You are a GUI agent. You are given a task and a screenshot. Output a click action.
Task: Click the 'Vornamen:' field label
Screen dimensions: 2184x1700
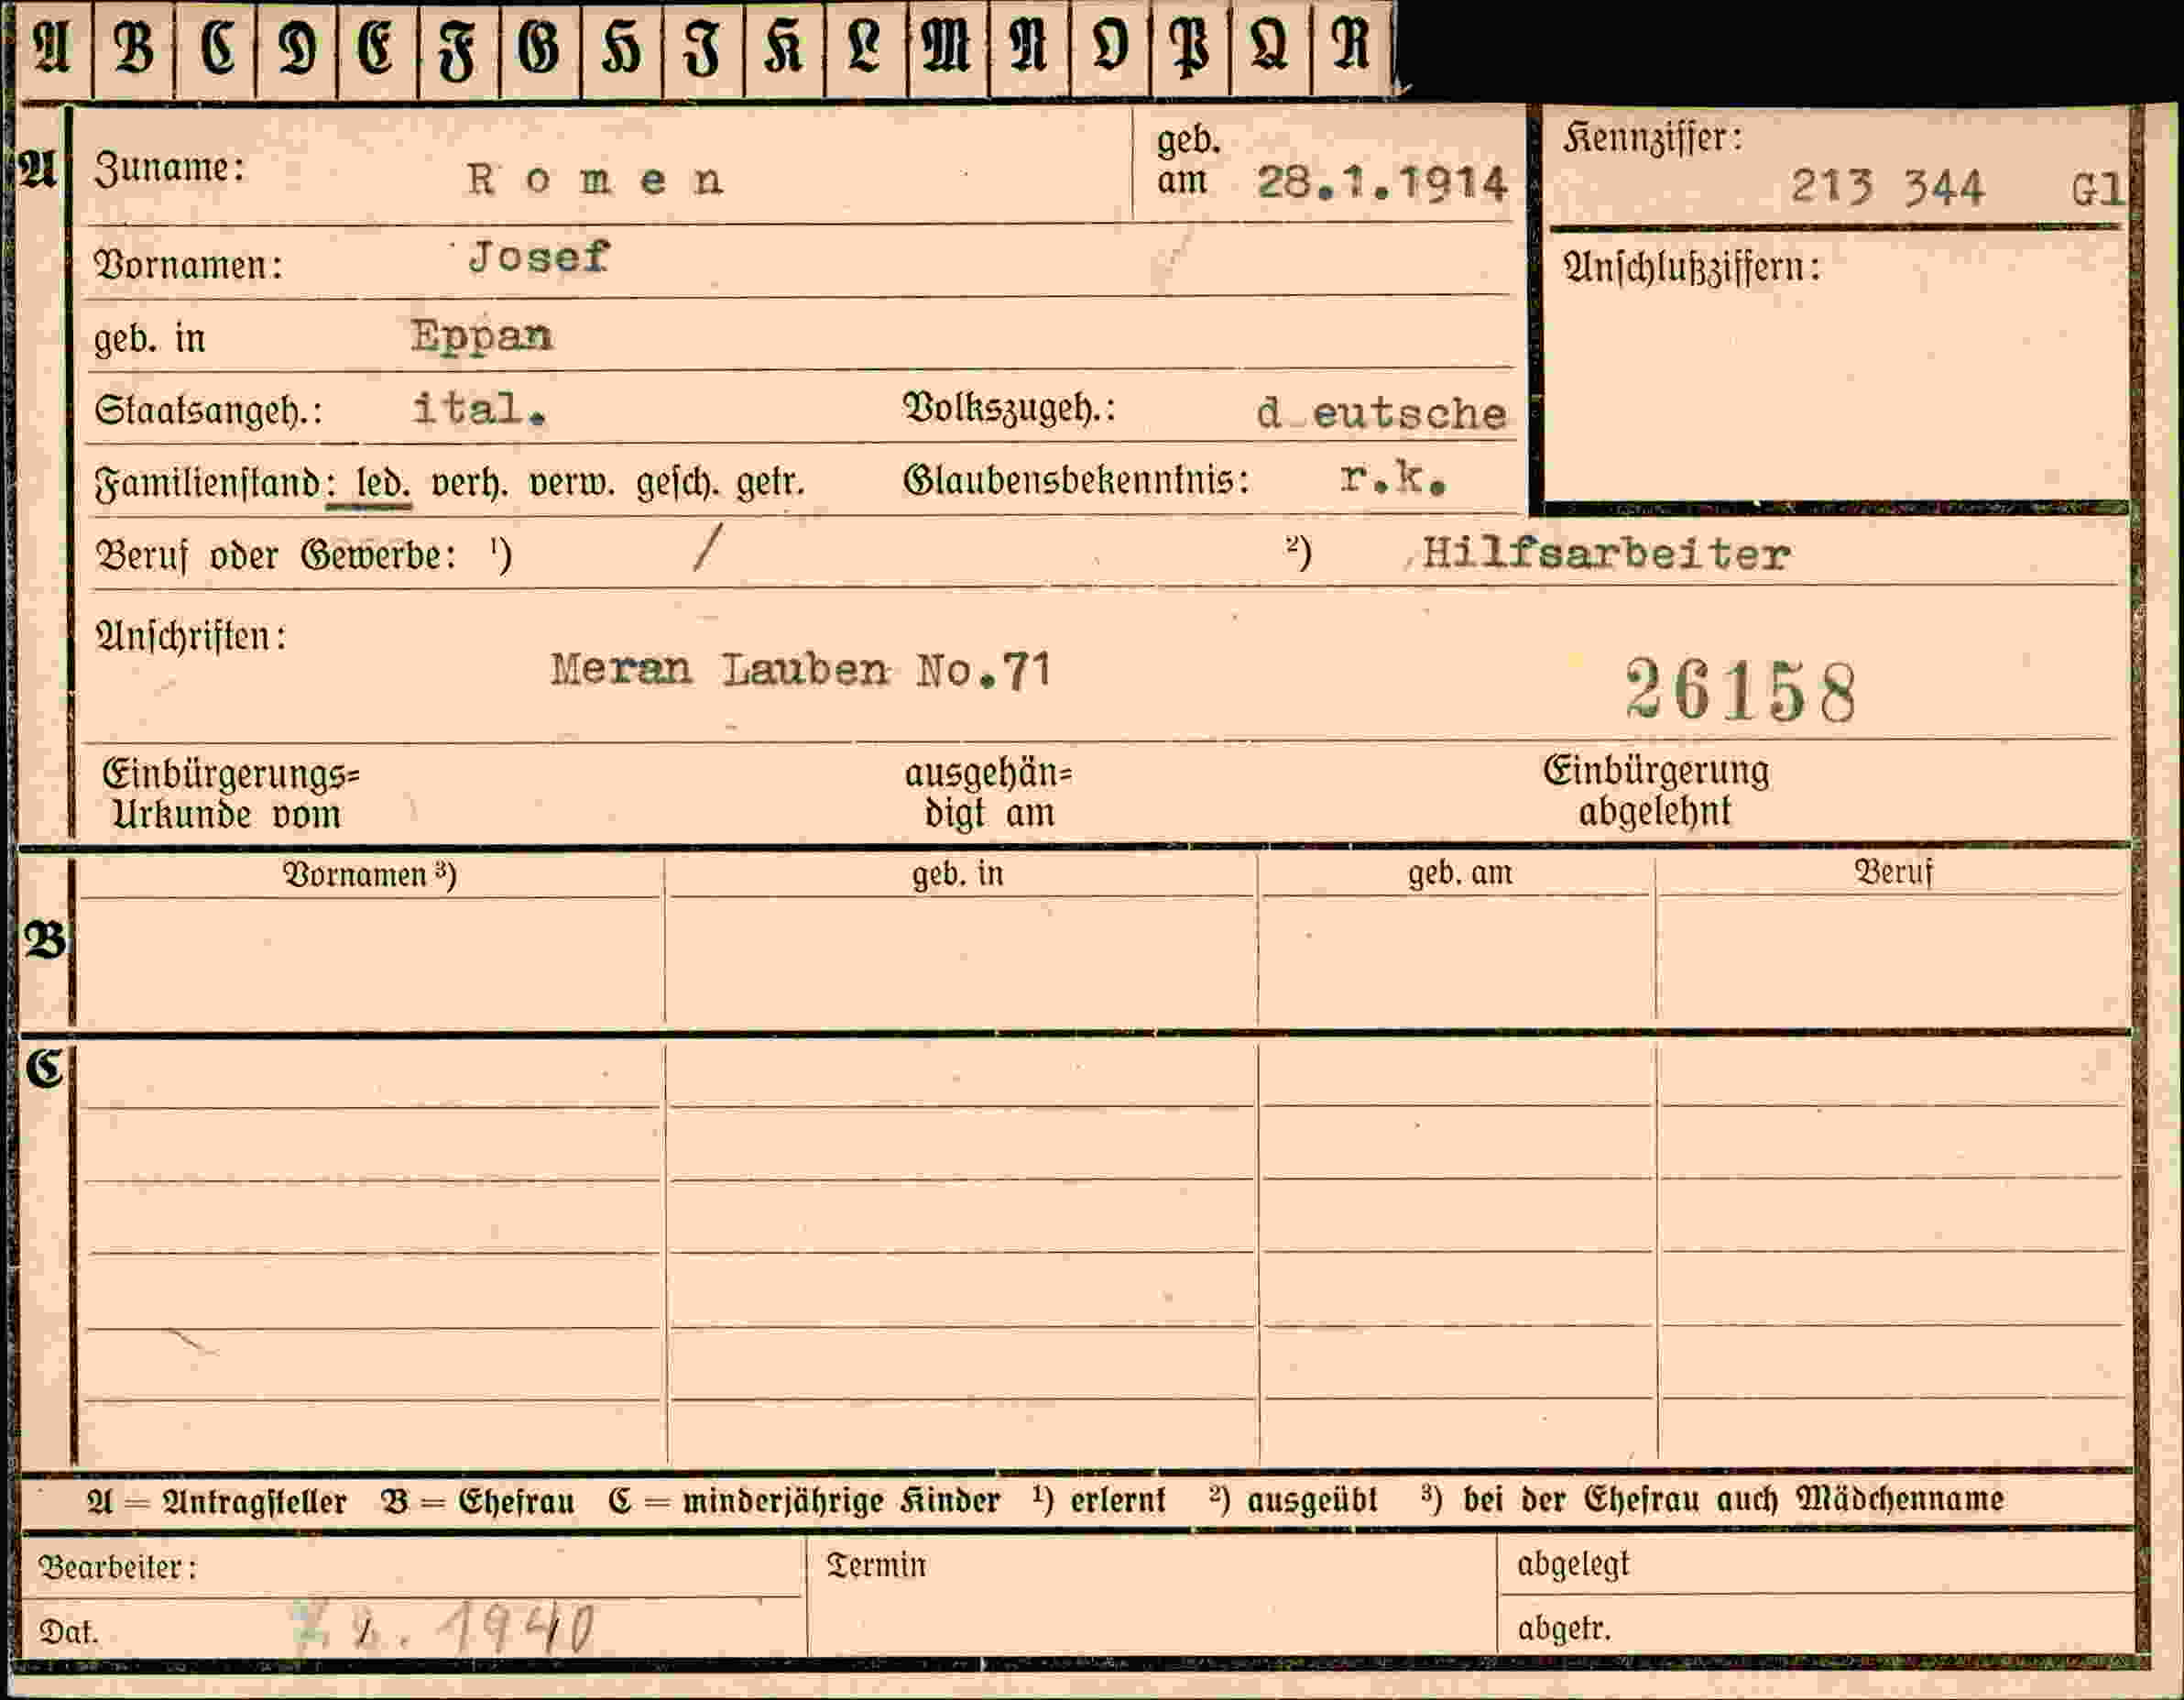click(188, 266)
